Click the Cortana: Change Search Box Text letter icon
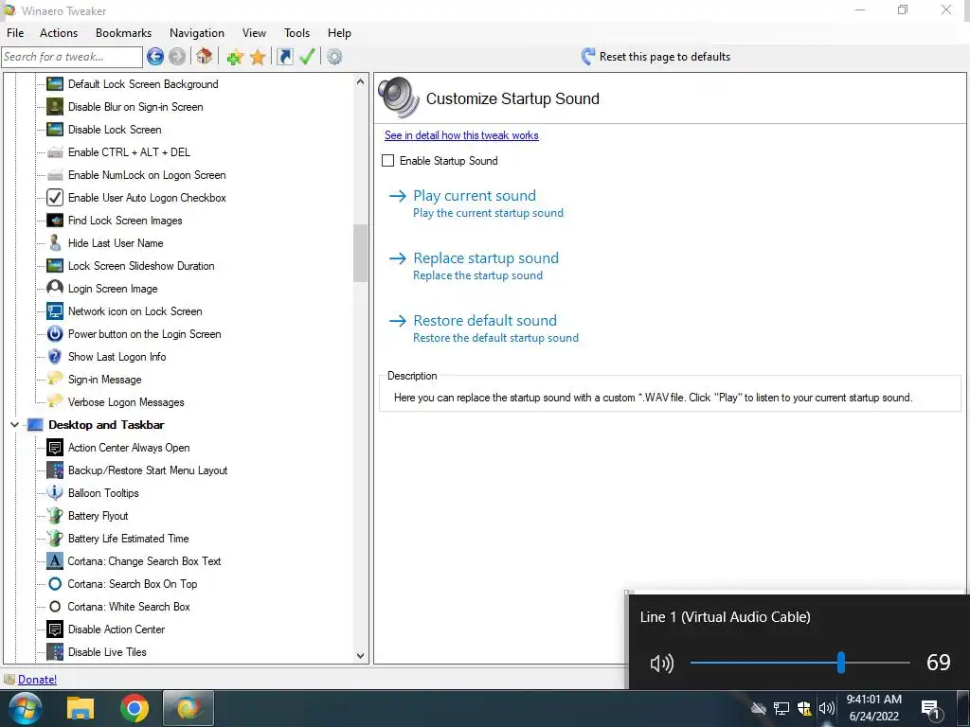This screenshot has width=970, height=727. point(55,561)
